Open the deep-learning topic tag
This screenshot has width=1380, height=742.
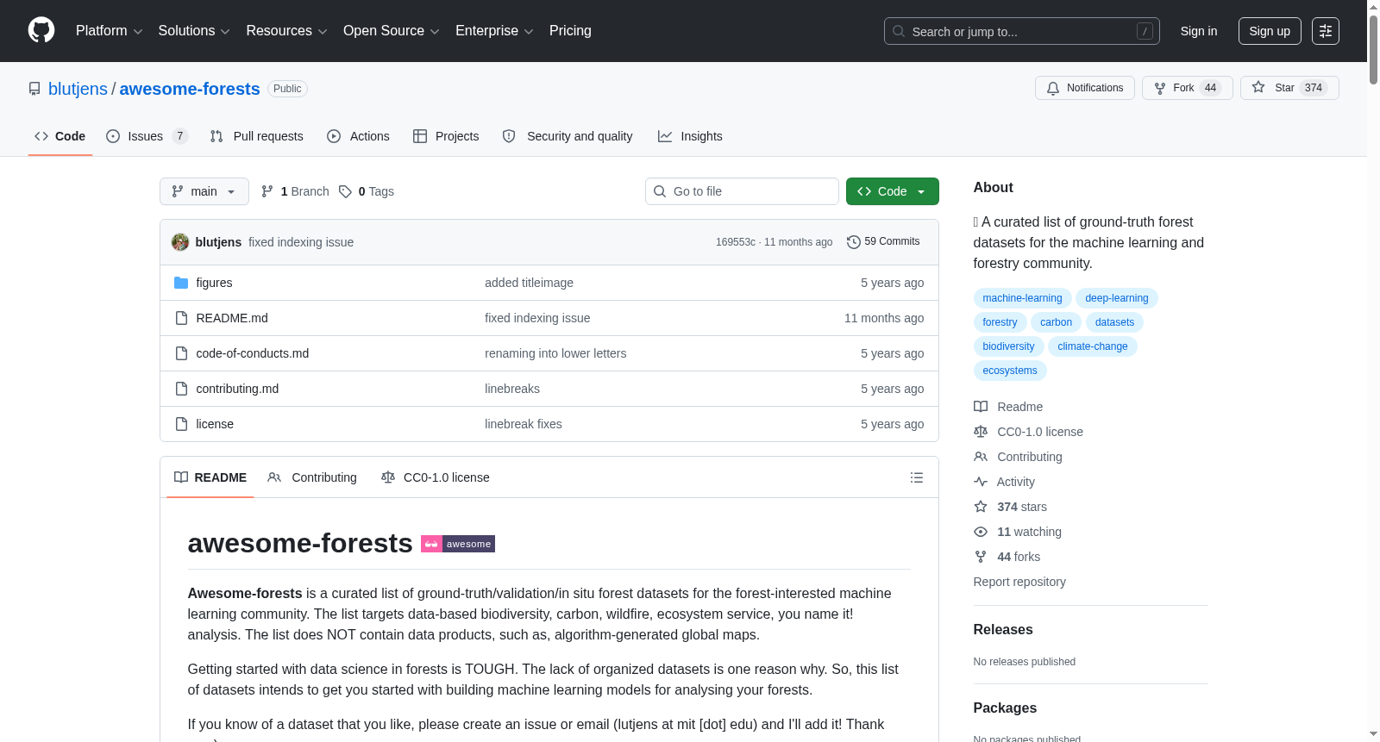pyautogui.click(x=1117, y=298)
